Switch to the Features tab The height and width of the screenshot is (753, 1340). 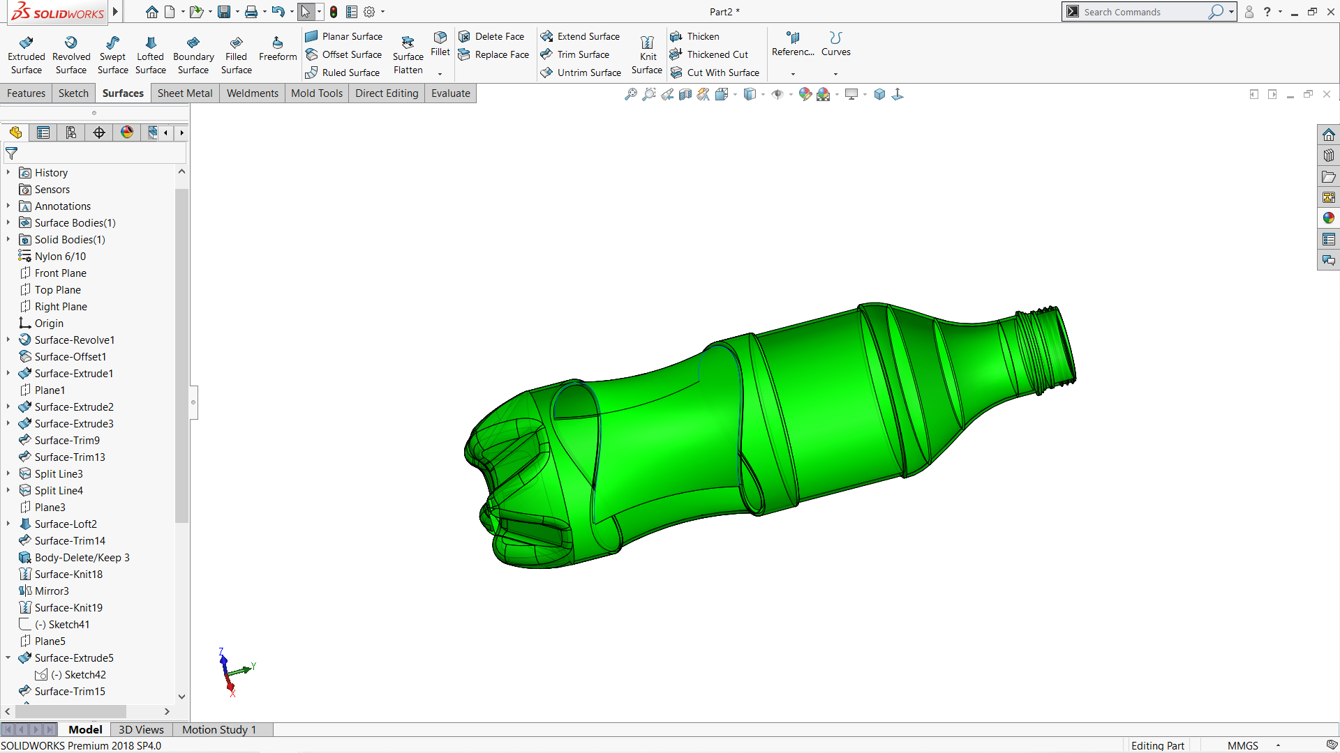click(x=27, y=93)
